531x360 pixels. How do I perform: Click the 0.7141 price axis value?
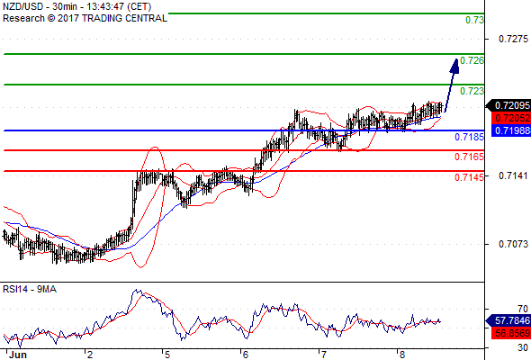coord(513,175)
